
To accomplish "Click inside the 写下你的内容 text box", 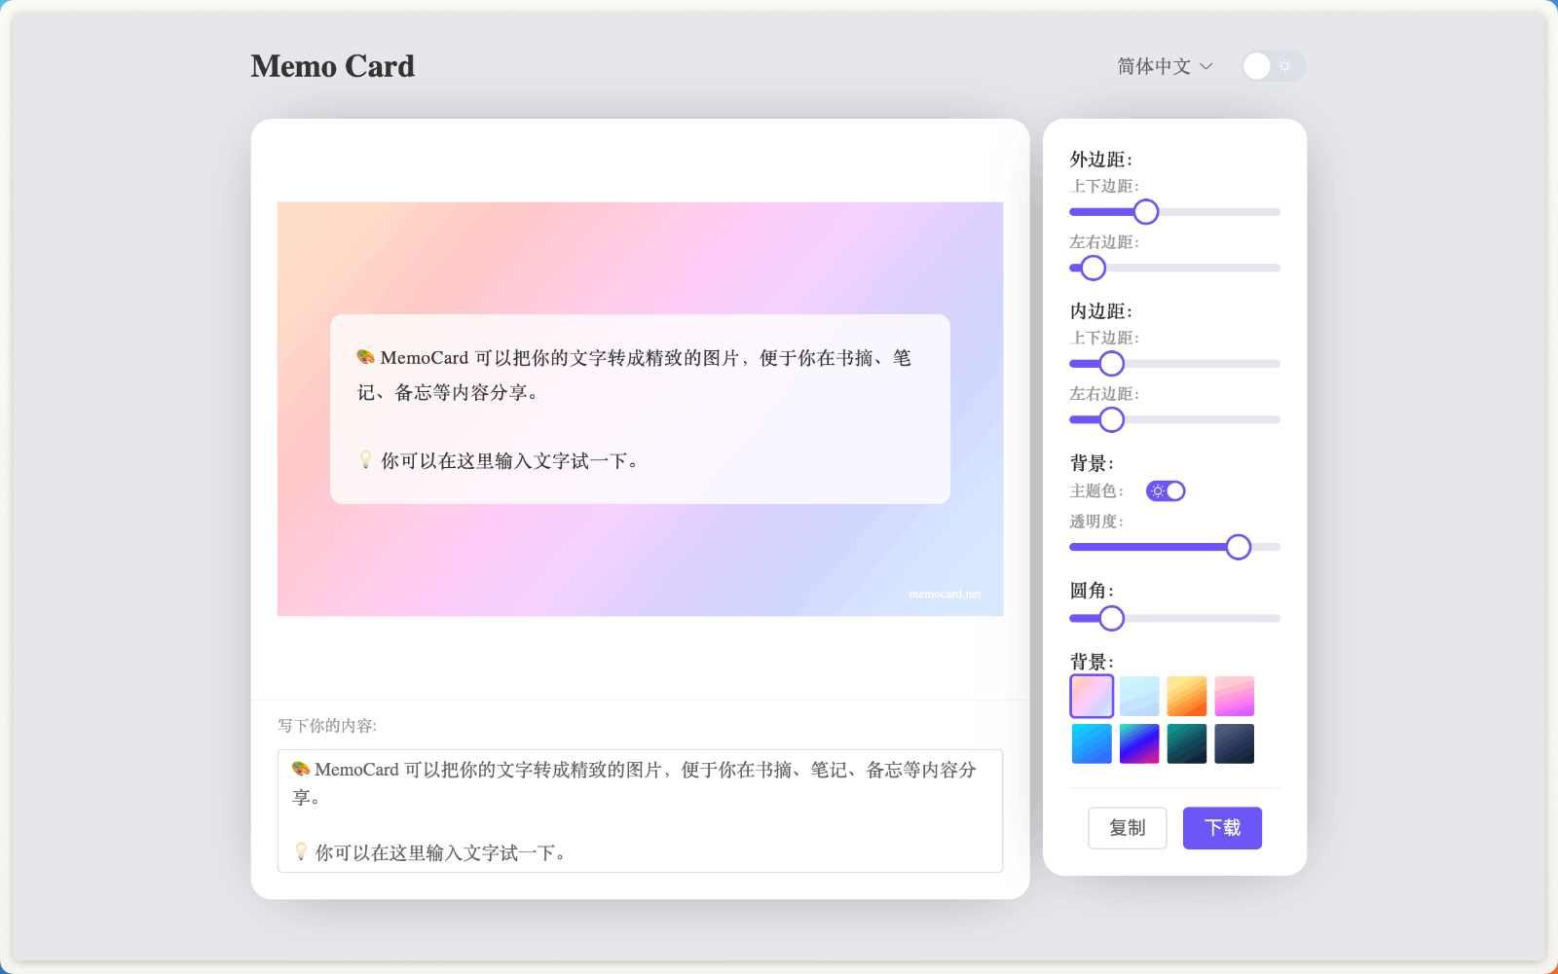I will [x=639, y=811].
